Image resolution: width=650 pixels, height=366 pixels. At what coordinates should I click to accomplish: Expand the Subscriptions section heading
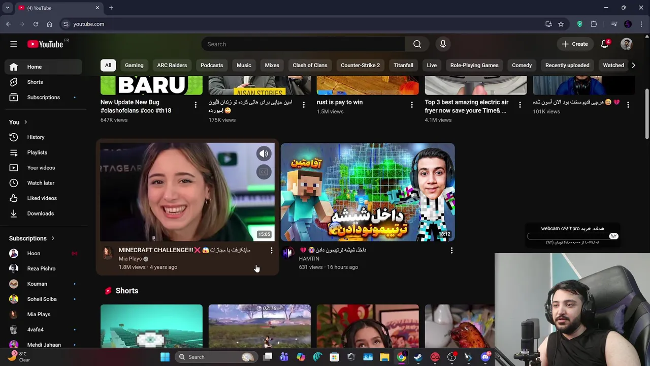tap(31, 238)
